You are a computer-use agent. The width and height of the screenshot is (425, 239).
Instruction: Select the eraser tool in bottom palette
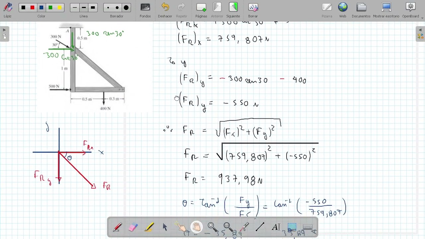click(133, 227)
